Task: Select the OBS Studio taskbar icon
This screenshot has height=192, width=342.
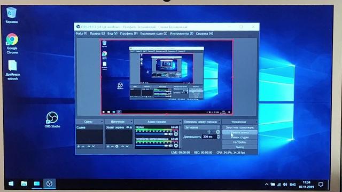Action: [50, 183]
